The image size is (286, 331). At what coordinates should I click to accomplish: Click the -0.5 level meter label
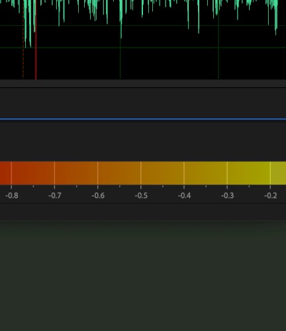[x=141, y=195]
